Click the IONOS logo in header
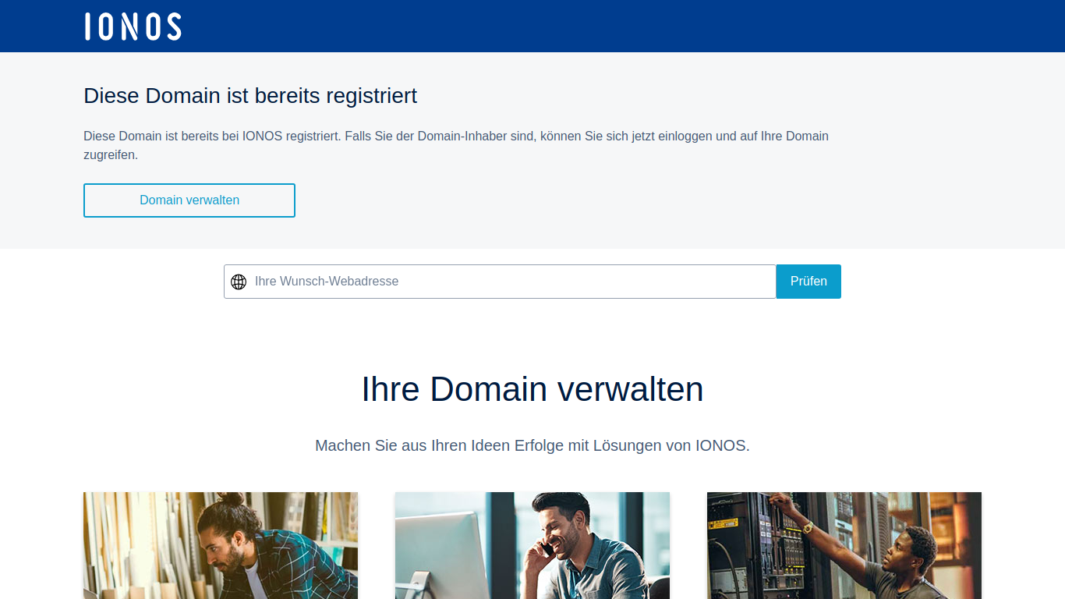 click(x=133, y=27)
